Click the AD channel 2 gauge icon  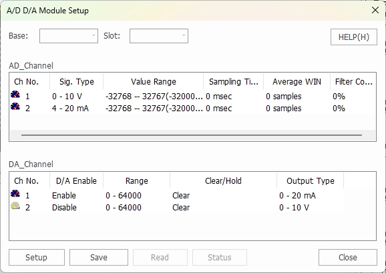tap(15, 107)
